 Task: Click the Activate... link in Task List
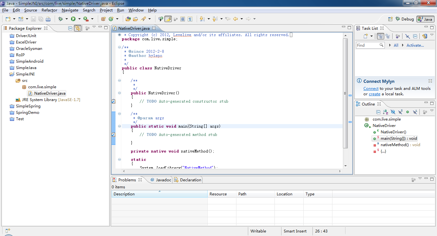415,45
